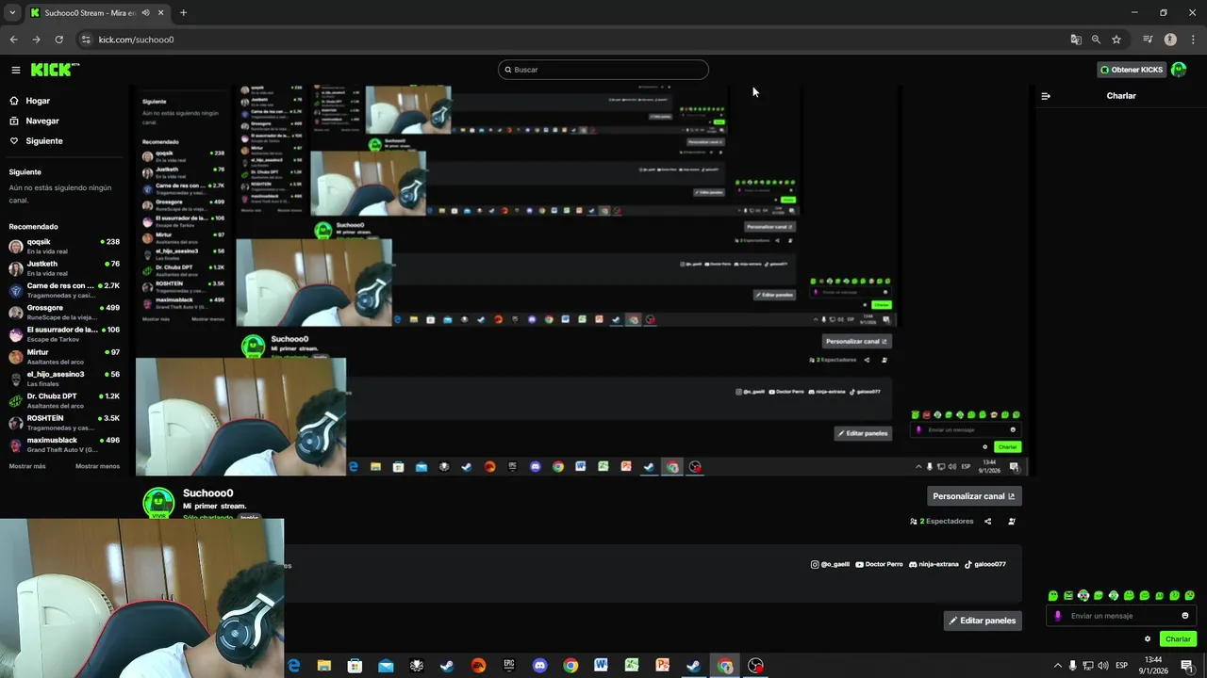The image size is (1207, 678).
Task: Select the headphones Kick emote
Action: [x=1083, y=596]
